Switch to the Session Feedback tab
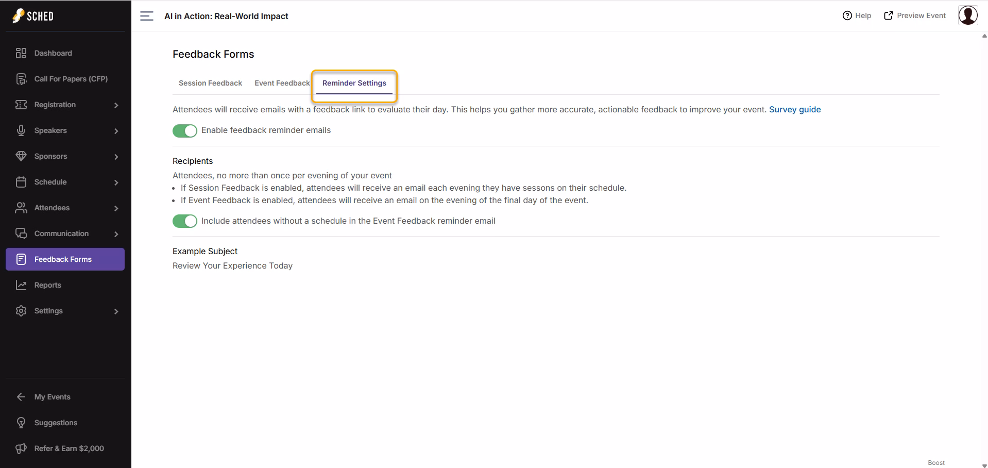This screenshot has height=468, width=988. pyautogui.click(x=210, y=83)
